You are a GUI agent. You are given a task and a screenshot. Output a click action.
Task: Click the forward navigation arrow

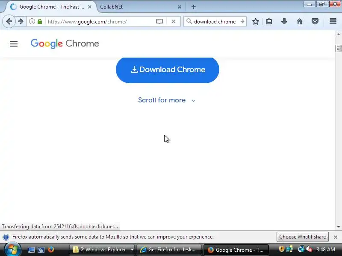(21, 21)
